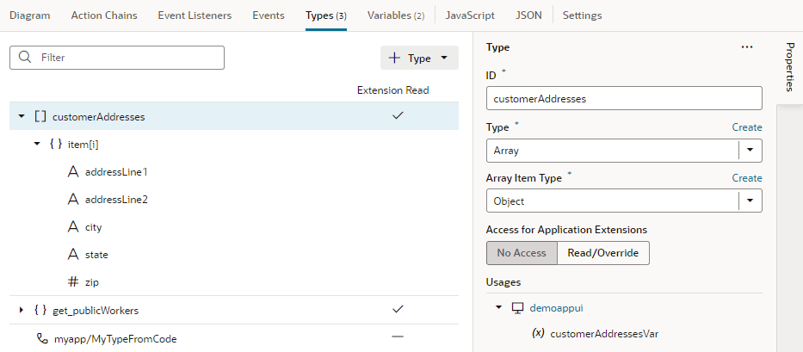Open the Type dropdown showing Array
The image size is (803, 352).
750,151
